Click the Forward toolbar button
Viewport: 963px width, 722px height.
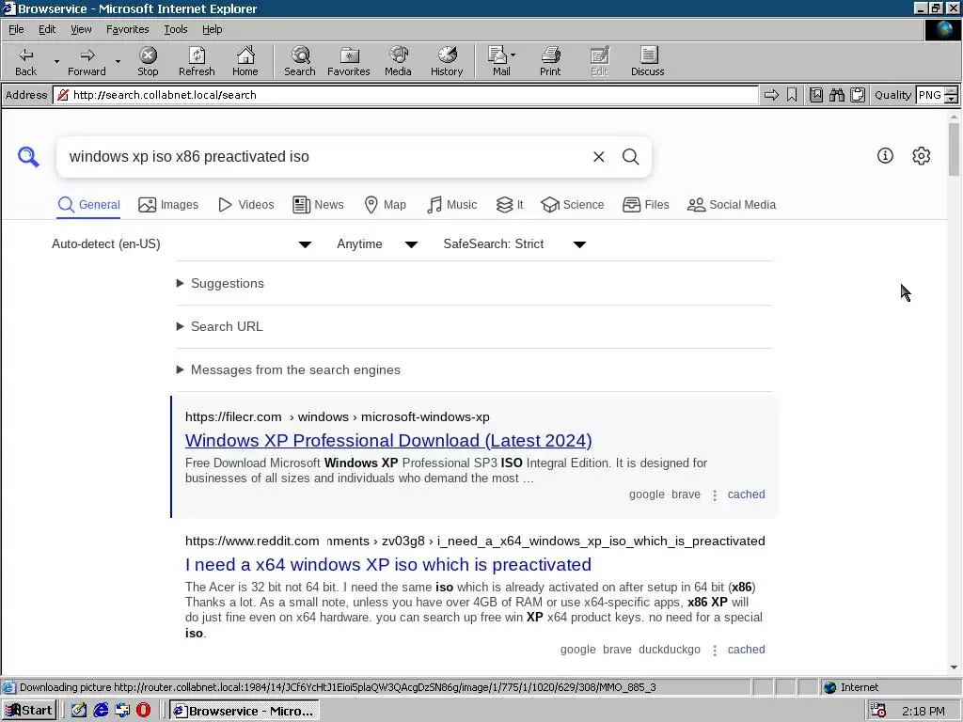(87, 61)
